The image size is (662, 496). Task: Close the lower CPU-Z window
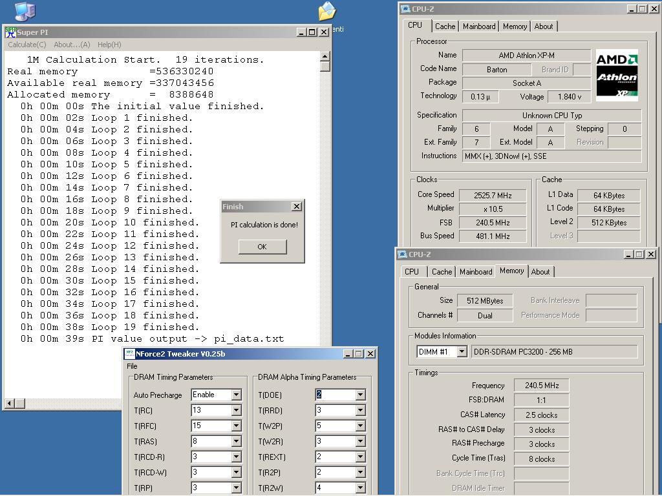coord(651,254)
